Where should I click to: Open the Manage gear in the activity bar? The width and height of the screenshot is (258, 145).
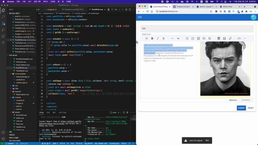[3, 139]
